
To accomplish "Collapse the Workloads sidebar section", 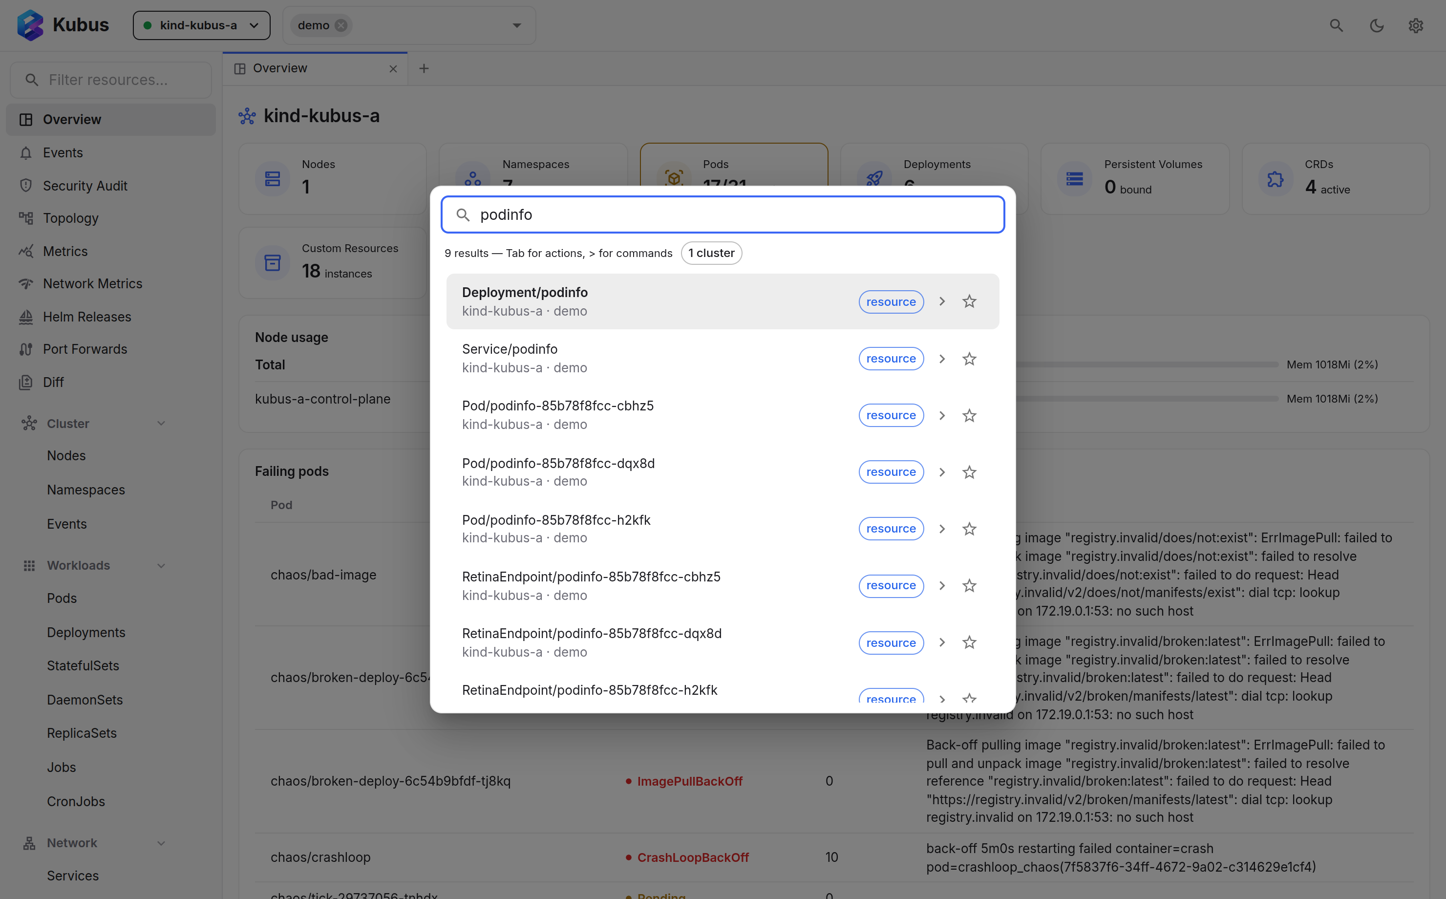I will [x=160, y=565].
